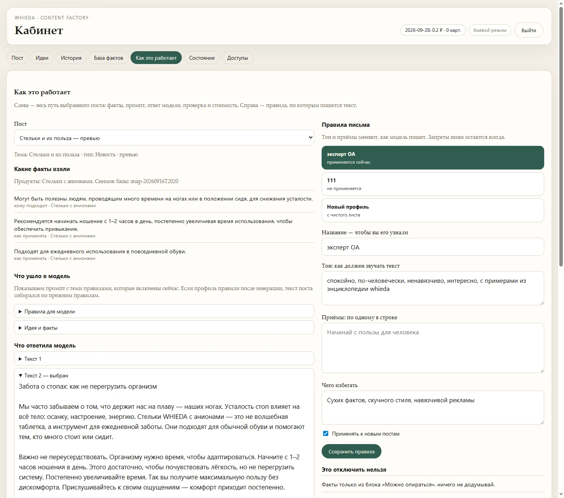The image size is (564, 498).
Task: Untick Применять к новым постам checkbox
Action: [326, 434]
